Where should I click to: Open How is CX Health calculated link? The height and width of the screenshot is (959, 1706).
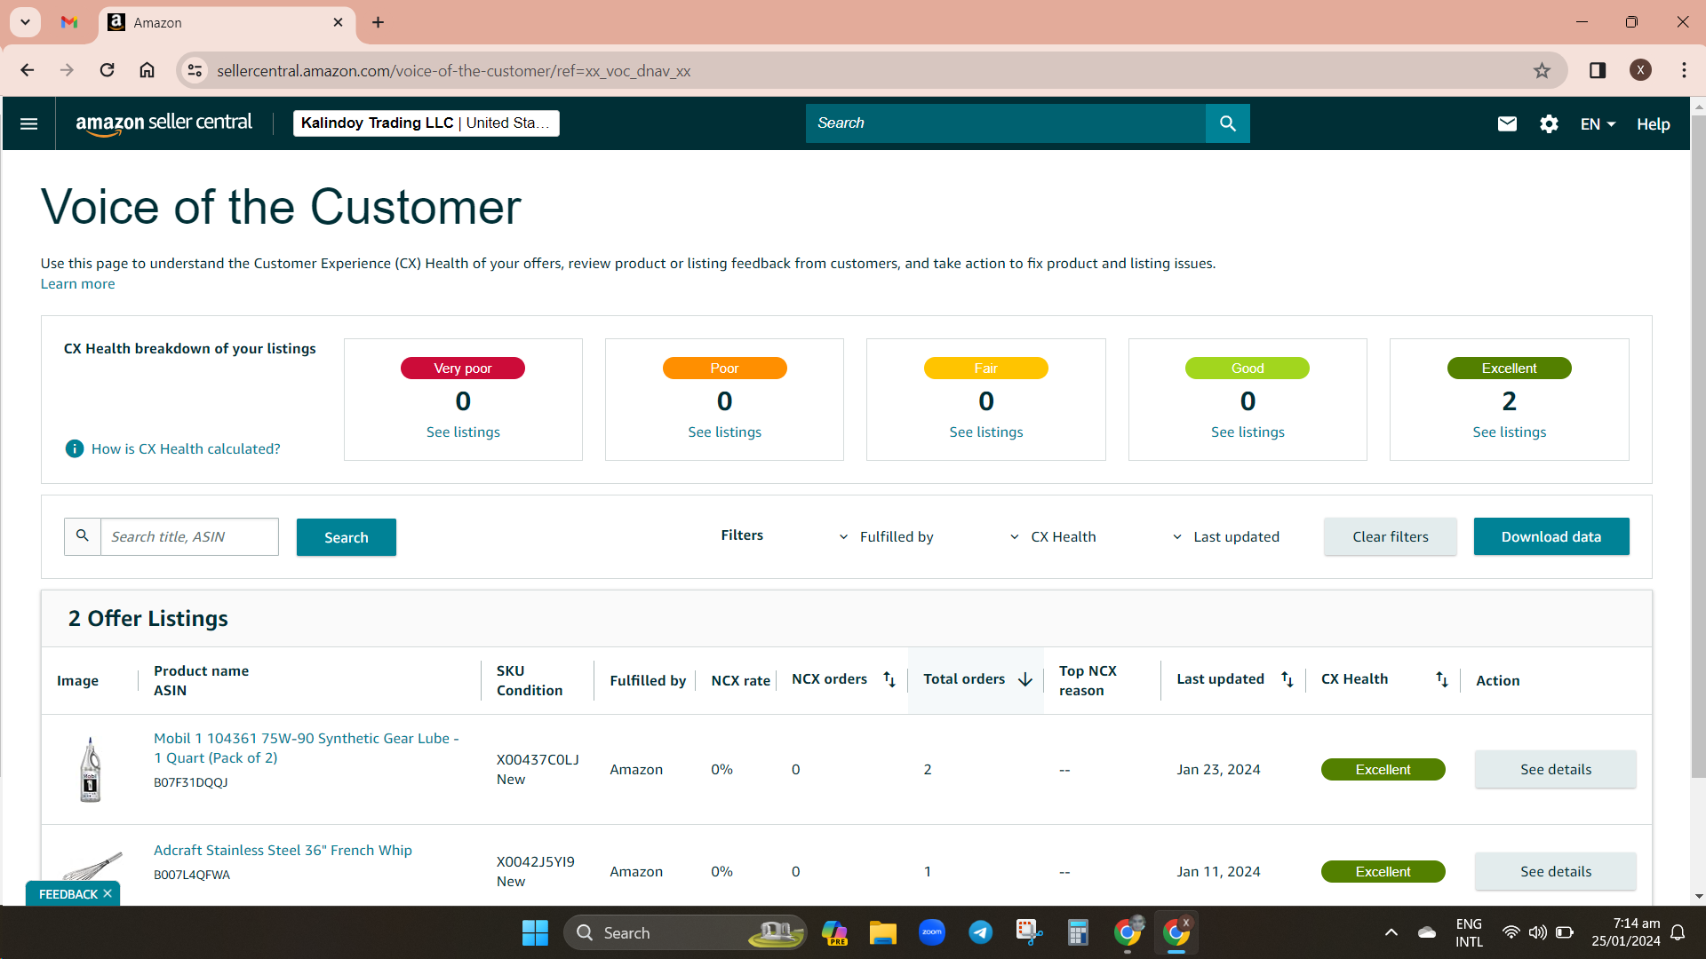186,449
